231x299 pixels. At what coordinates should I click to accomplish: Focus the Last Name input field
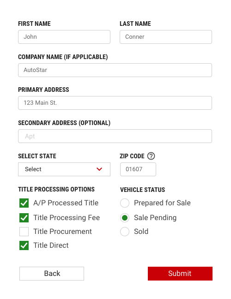[x=166, y=37]
